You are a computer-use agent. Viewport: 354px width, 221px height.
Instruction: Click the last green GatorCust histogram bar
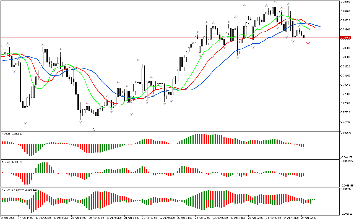click(314, 199)
